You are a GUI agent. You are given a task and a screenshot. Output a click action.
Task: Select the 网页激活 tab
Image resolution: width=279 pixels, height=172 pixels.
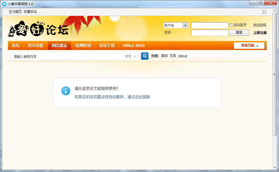coord(59,46)
